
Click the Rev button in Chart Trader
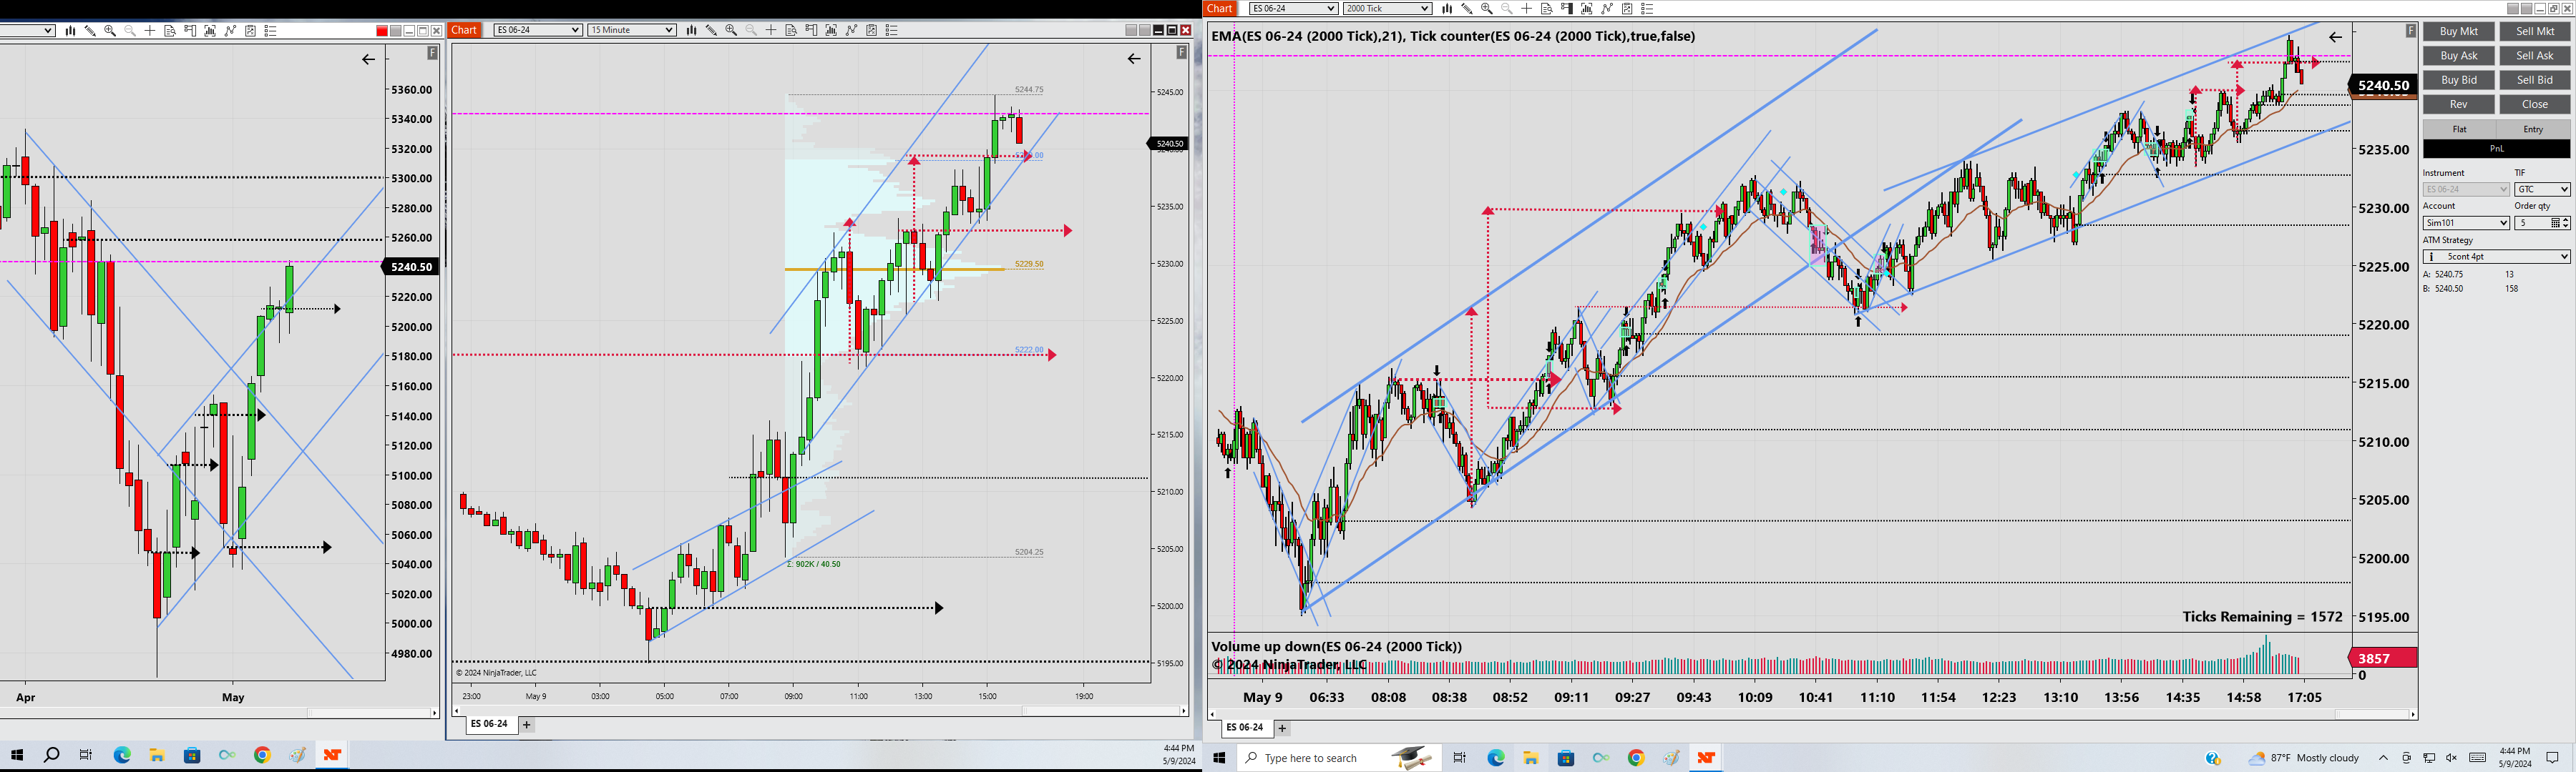pos(2459,104)
